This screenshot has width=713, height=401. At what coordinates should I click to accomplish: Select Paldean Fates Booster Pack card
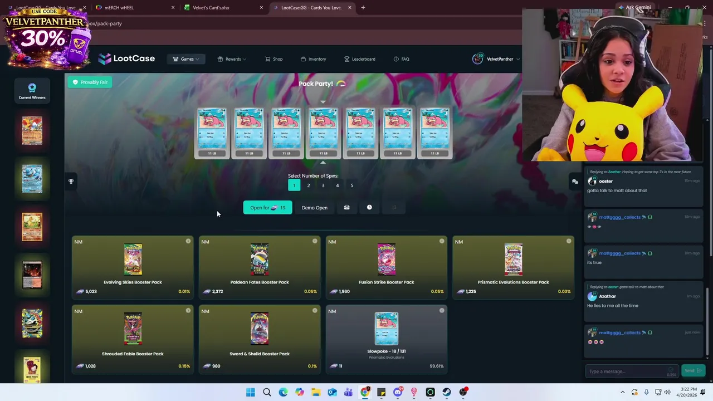[x=260, y=267]
